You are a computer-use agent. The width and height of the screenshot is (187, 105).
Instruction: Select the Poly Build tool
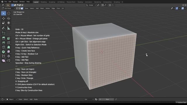(x=8, y=47)
